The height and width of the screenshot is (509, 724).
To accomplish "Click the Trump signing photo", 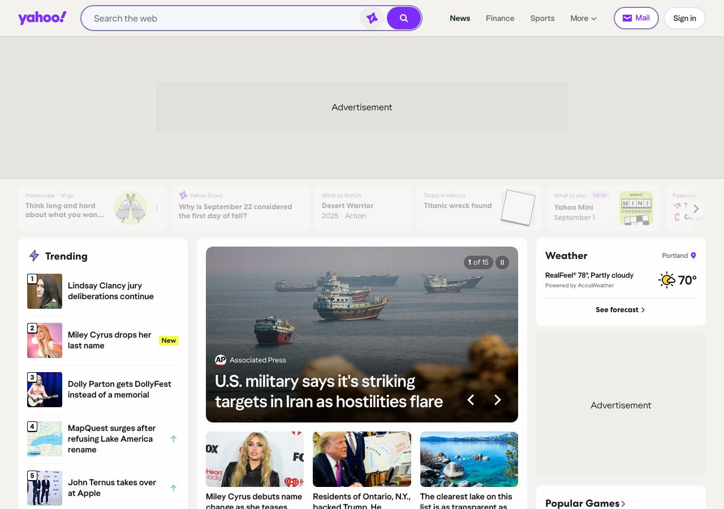I will click(x=362, y=459).
